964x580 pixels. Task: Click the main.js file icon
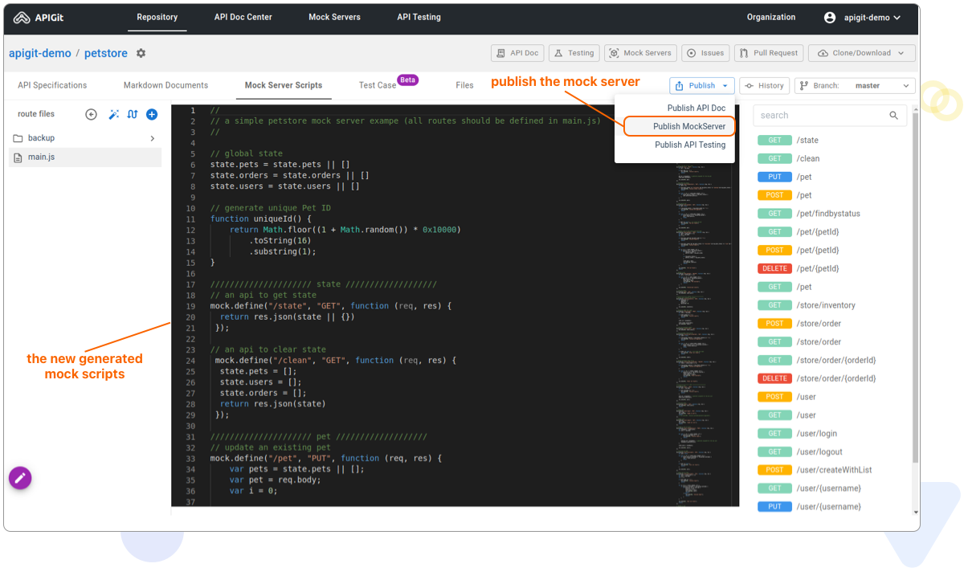18,157
